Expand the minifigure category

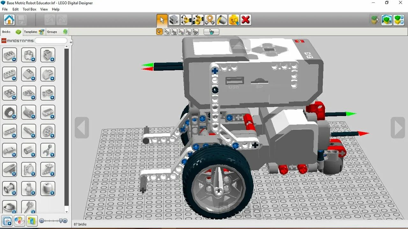(x=29, y=188)
